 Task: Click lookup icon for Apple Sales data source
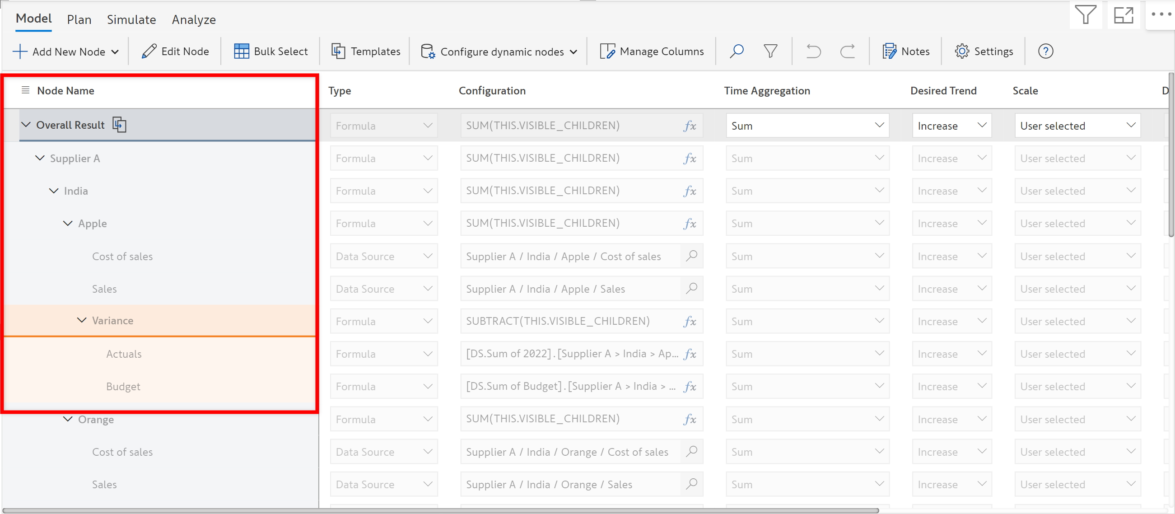click(691, 288)
